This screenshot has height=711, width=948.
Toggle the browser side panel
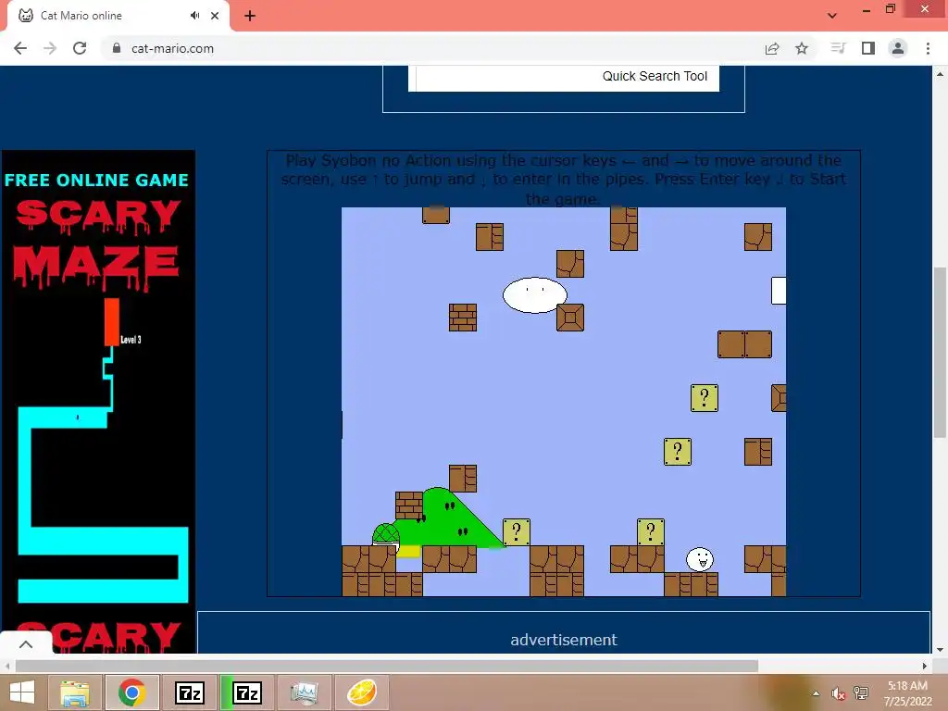pos(868,48)
